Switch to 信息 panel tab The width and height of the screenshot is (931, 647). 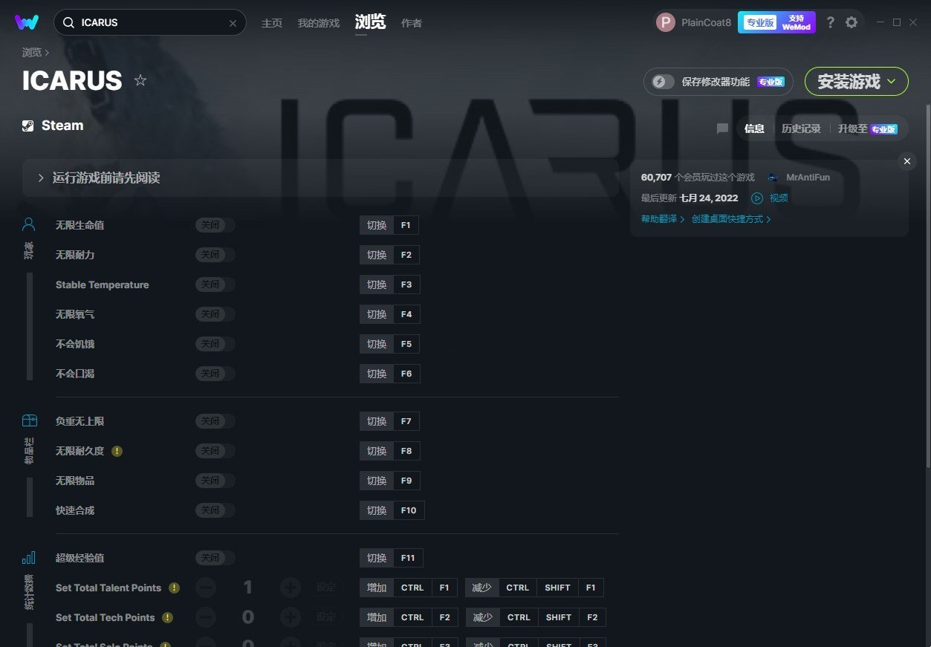point(754,129)
